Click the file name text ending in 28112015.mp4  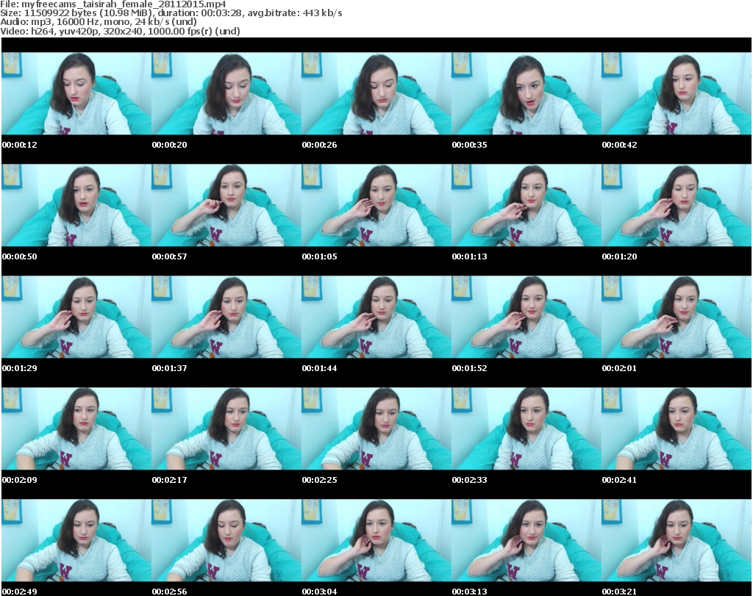[x=124, y=4]
